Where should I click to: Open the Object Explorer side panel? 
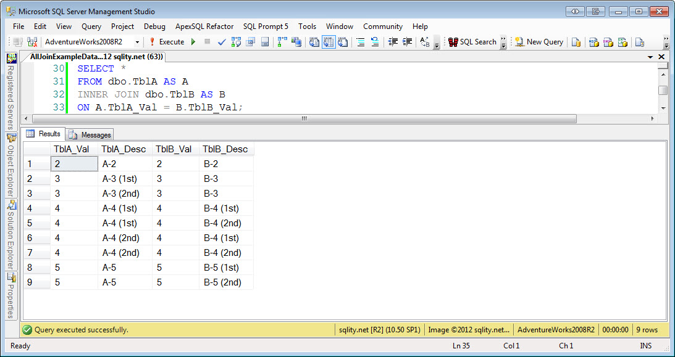[x=11, y=165]
